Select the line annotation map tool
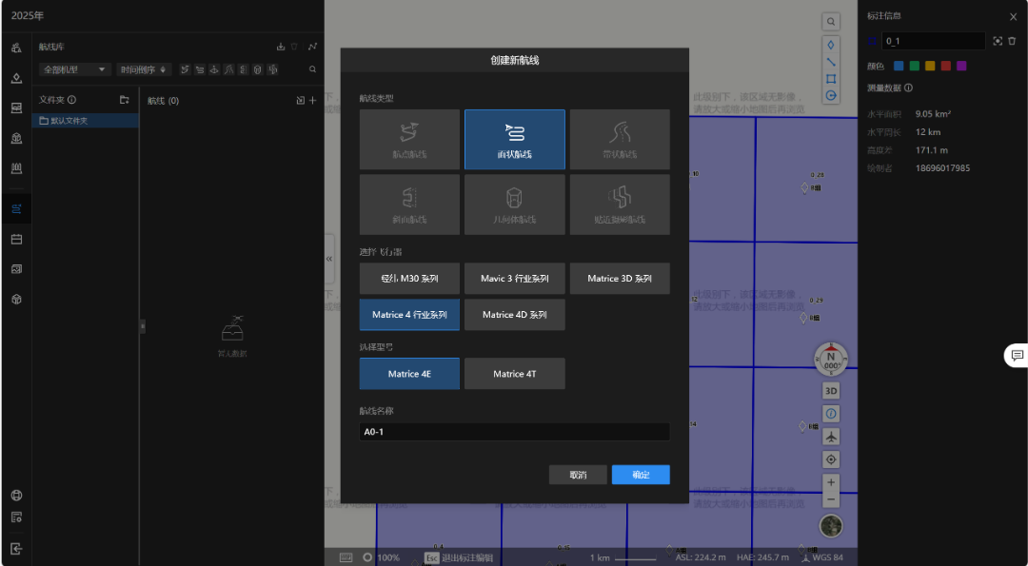 click(x=831, y=62)
